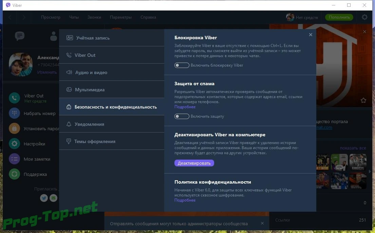Click the Изменить profile link

point(47,72)
